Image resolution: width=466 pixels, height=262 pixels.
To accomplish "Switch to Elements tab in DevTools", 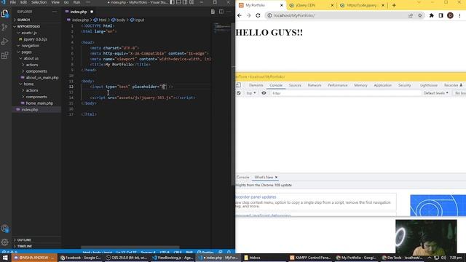I will (256, 85).
